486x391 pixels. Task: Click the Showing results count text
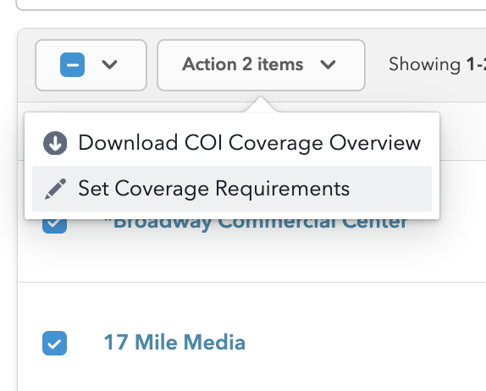pyautogui.click(x=437, y=64)
